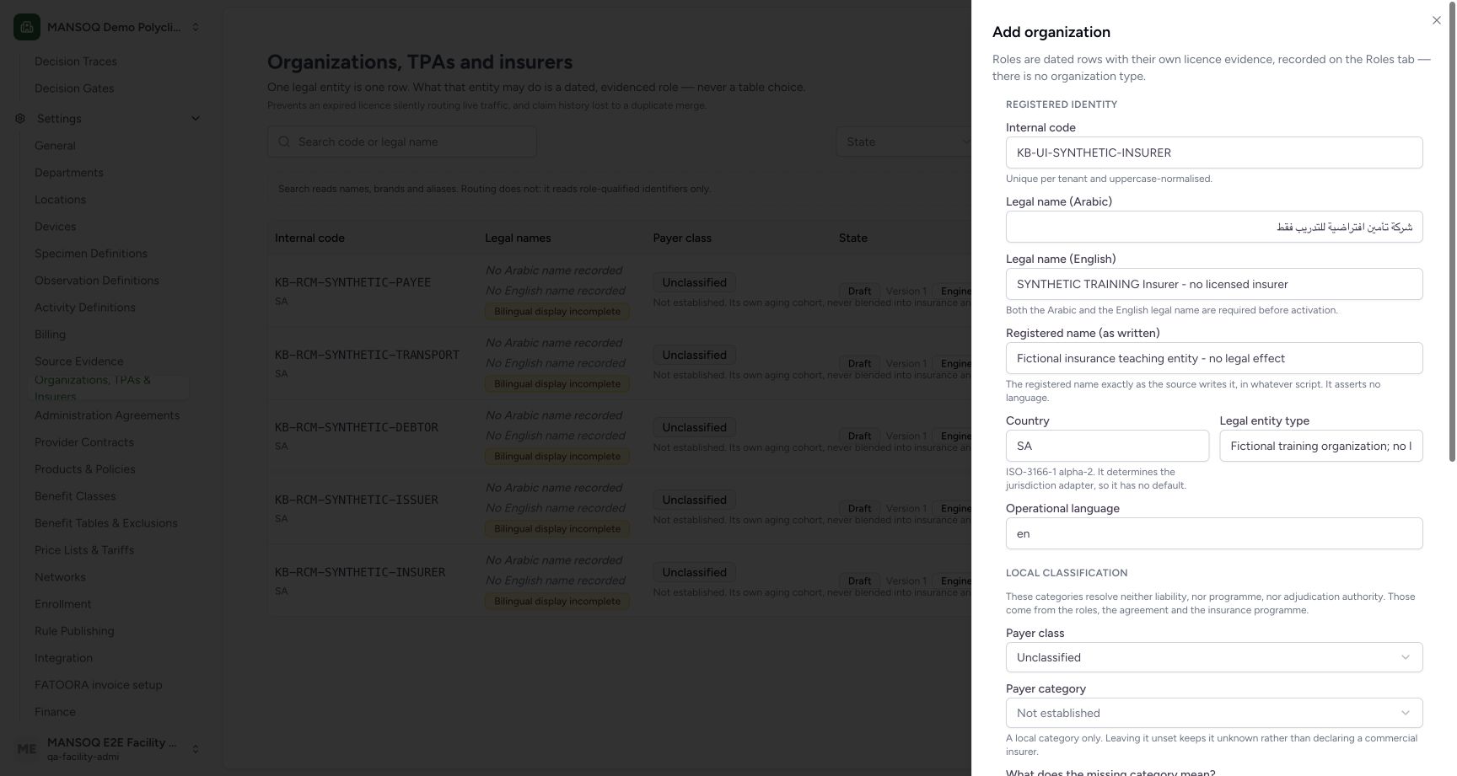Open Price Lists & Tariffs page

point(84,550)
